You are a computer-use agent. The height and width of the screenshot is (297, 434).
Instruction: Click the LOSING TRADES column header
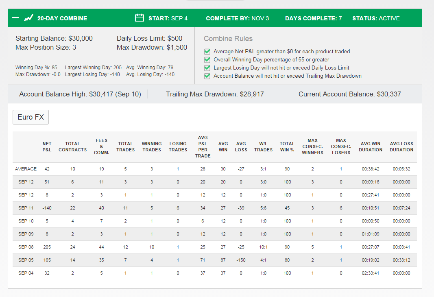pos(178,147)
